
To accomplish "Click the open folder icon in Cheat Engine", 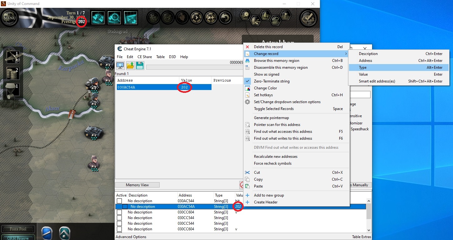I will pyautogui.click(x=130, y=65).
